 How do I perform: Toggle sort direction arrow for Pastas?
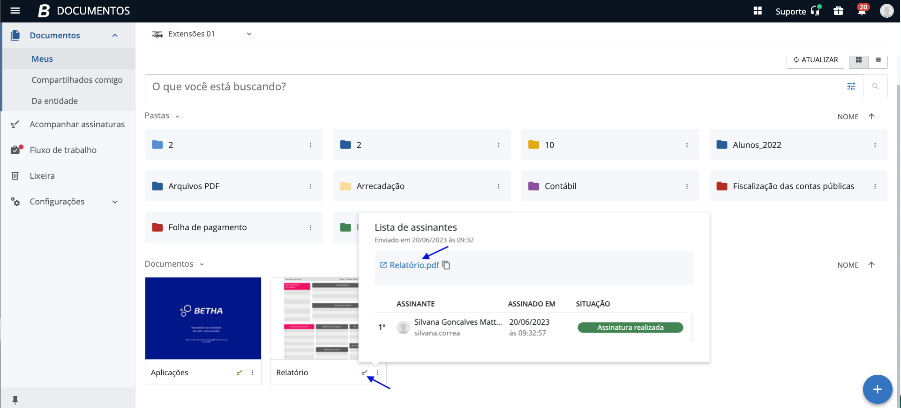click(871, 117)
